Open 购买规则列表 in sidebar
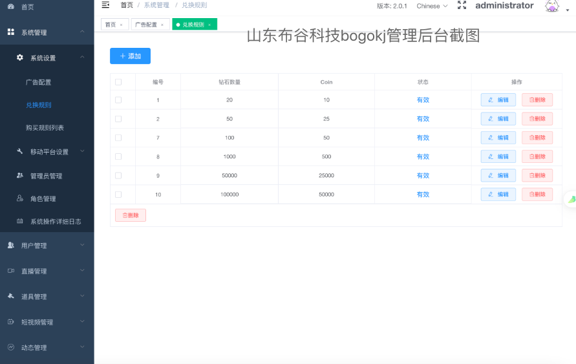The width and height of the screenshot is (576, 364). pyautogui.click(x=45, y=127)
